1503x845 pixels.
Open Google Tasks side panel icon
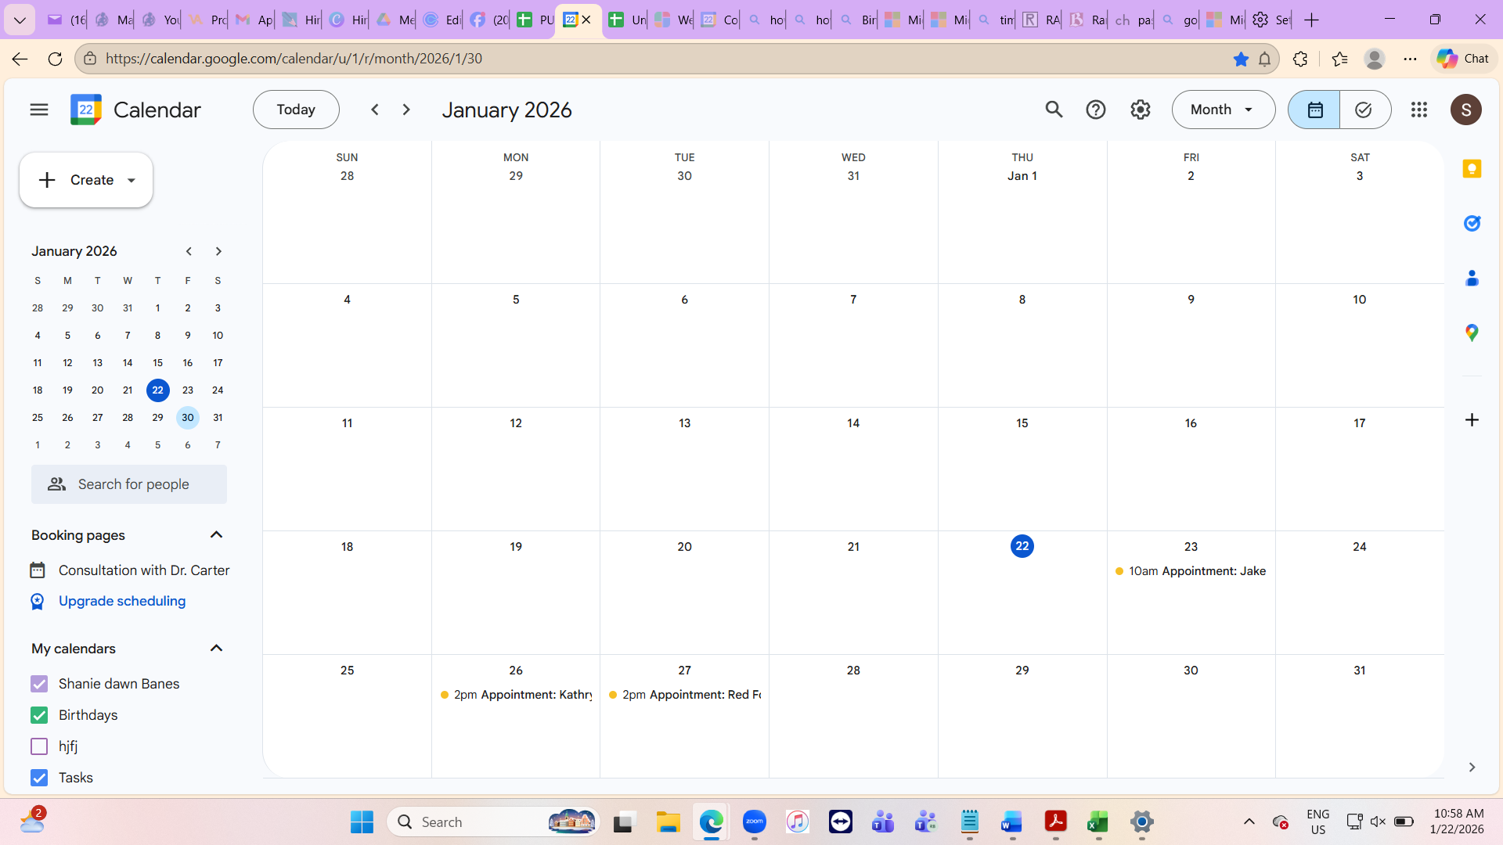[1472, 224]
